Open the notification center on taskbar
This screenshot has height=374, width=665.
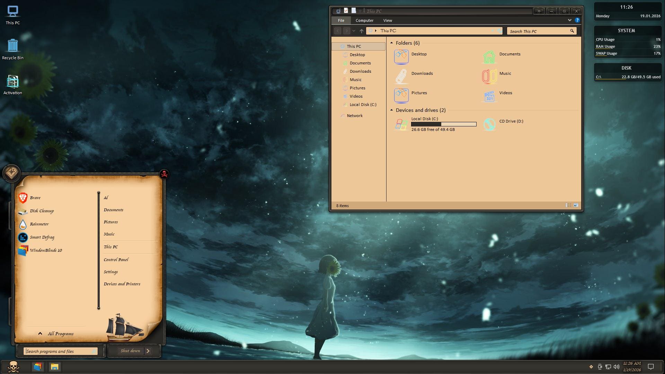(651, 367)
